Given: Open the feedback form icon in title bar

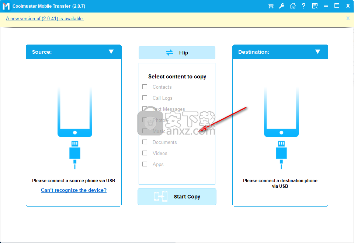Looking at the screenshot, I should point(315,6).
